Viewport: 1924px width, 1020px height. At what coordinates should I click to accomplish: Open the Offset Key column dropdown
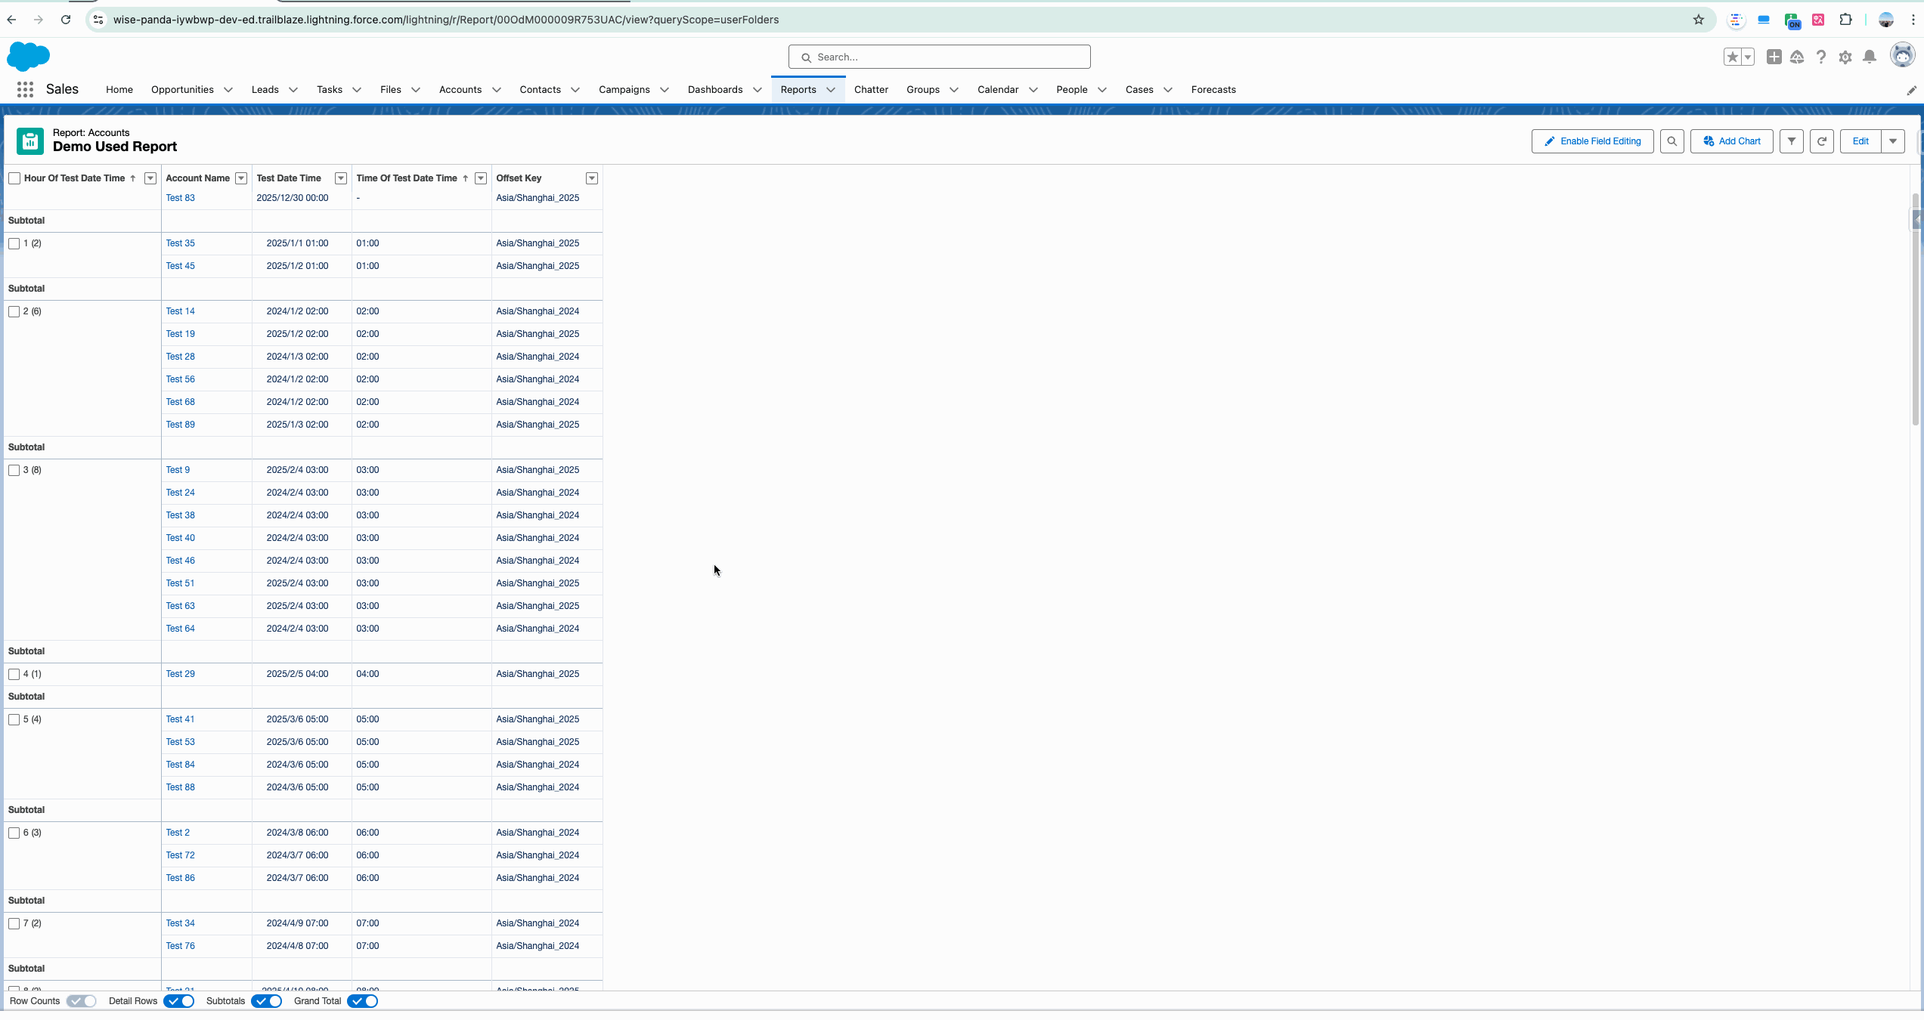pyautogui.click(x=592, y=178)
